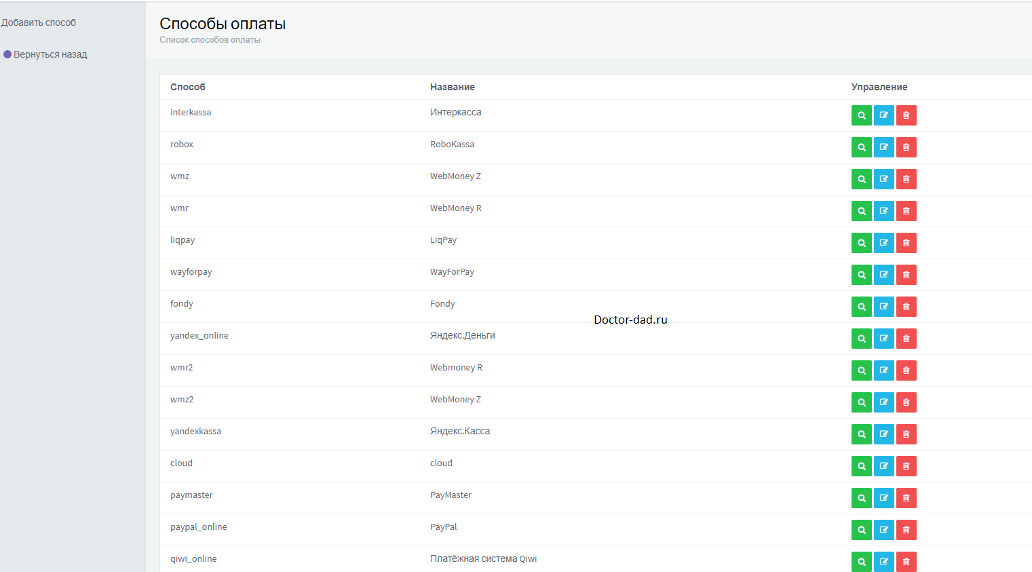Screen dimensions: 1032x572
Task: Select the 'PayPal' name cell
Action: click(x=444, y=527)
